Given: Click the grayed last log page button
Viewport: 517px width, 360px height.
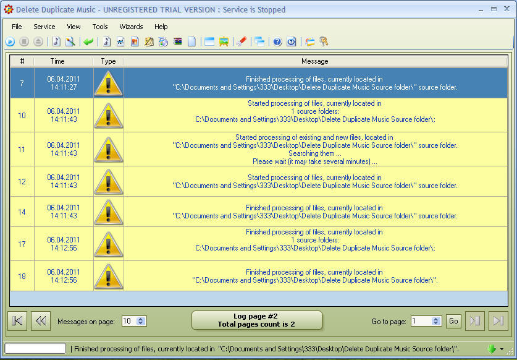Looking at the screenshot, I should [x=498, y=320].
